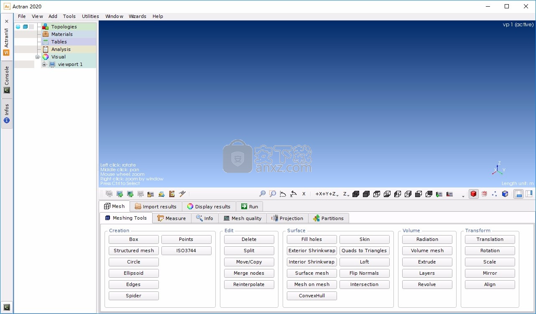Switch to the Import results tab
Screen dimensions: 536x314
click(x=156, y=206)
